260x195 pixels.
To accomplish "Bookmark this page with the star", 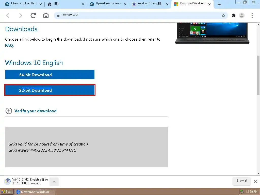I will pyautogui.click(x=223, y=15).
